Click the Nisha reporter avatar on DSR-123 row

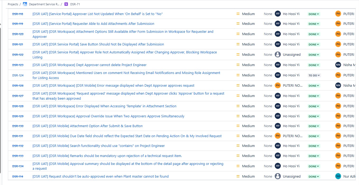click(x=338, y=65)
